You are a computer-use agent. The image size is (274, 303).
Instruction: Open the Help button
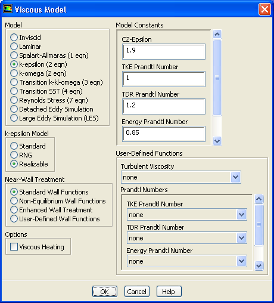point(169,292)
